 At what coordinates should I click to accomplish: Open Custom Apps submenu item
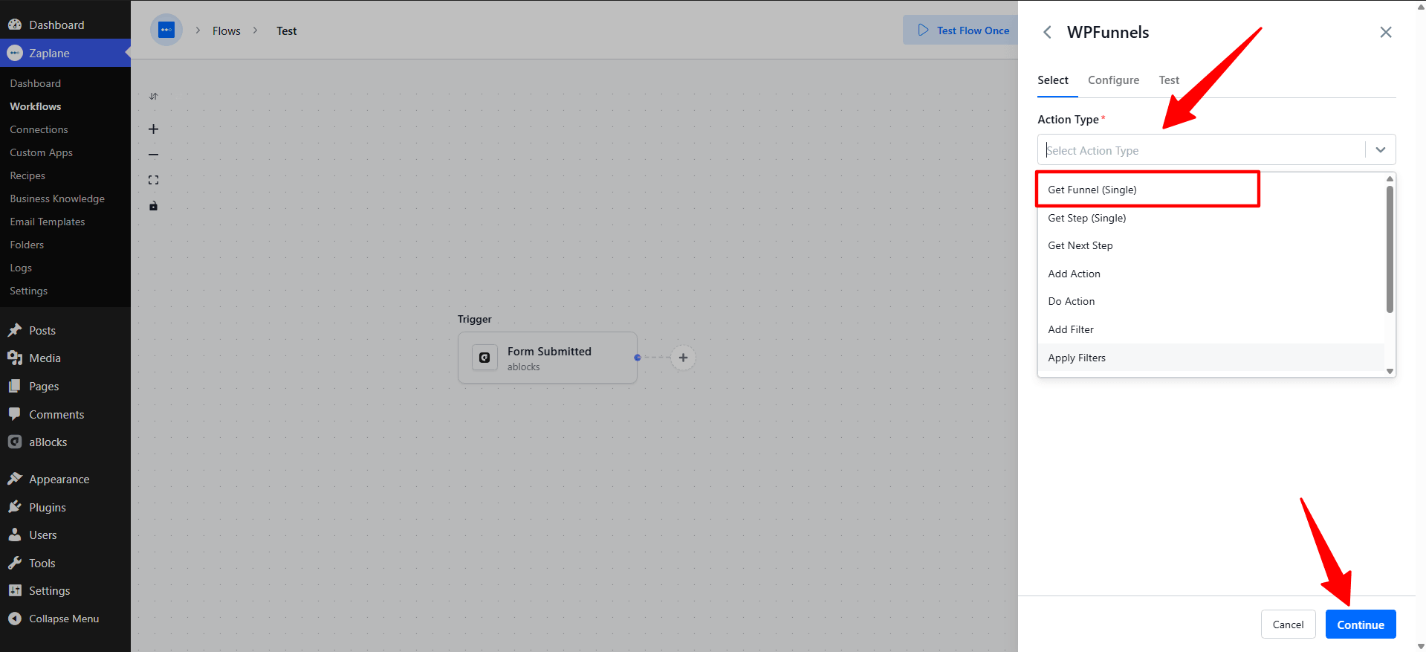coord(42,152)
